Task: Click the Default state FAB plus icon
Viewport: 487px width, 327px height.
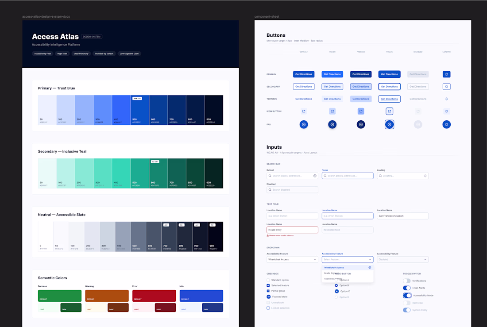Action: (x=304, y=124)
